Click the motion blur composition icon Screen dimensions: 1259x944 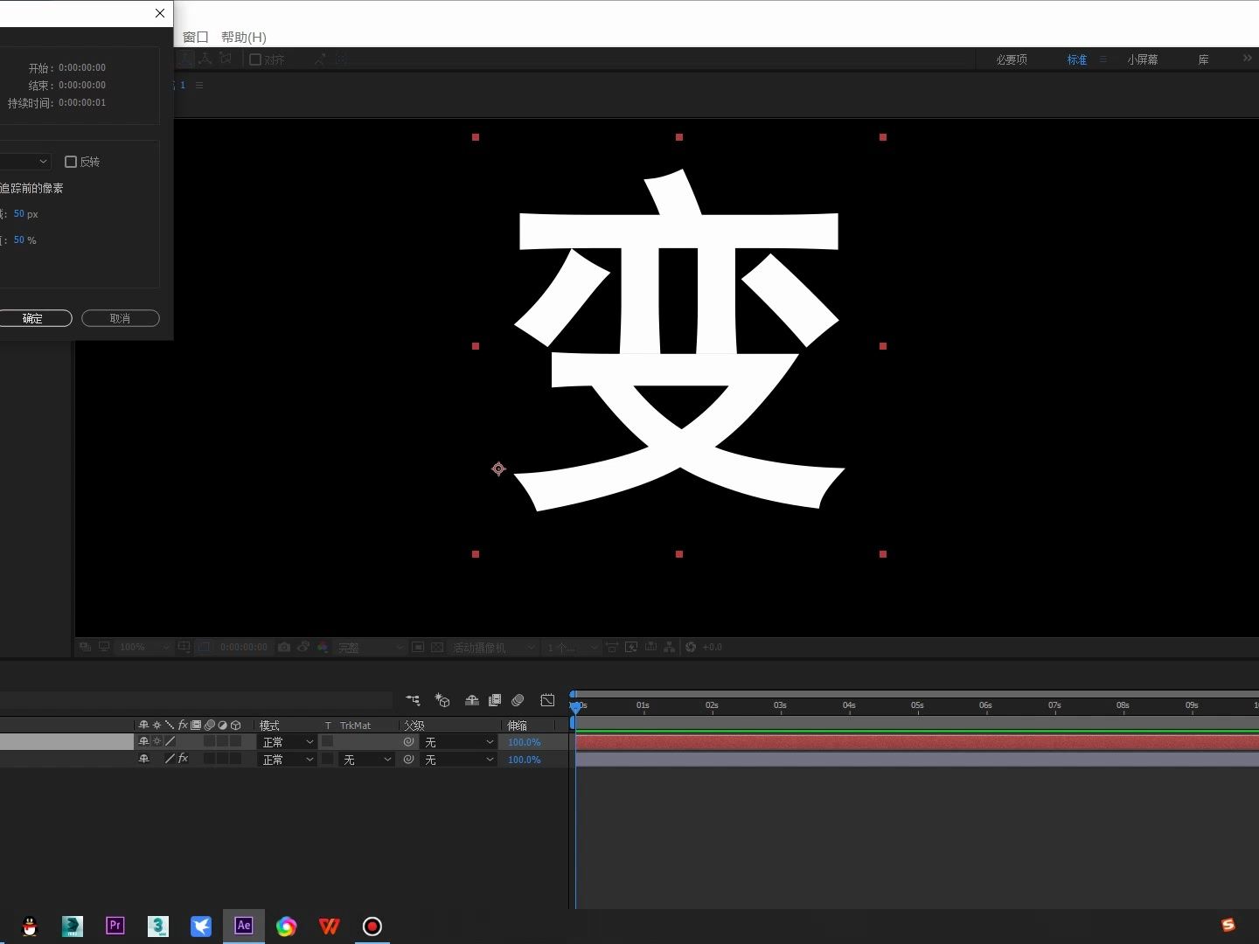click(x=518, y=701)
